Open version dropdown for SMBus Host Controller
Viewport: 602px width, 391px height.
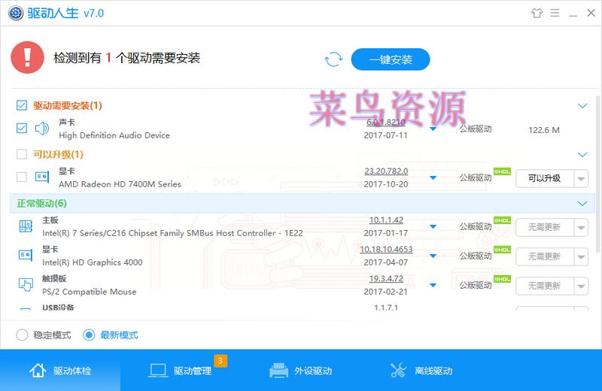433,226
